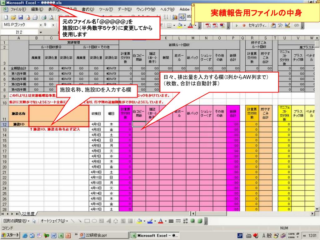Open the 図形の調整(R) dropdown
This screenshot has height=240, width=320.
[x=17, y=221]
